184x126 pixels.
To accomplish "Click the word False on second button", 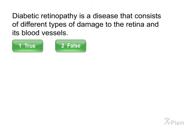I will pos(74,46).
